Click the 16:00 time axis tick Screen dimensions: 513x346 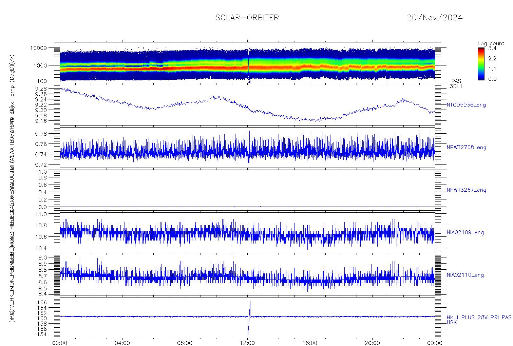coord(310,343)
